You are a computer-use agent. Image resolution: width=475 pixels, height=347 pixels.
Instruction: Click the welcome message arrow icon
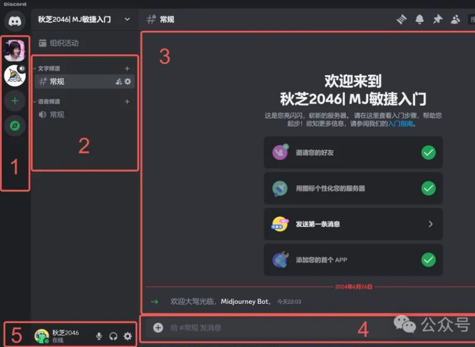coord(155,302)
